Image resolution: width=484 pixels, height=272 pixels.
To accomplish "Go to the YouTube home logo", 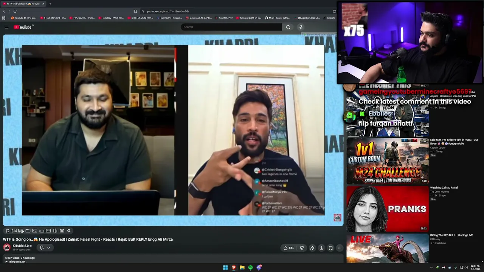I will pos(23,27).
